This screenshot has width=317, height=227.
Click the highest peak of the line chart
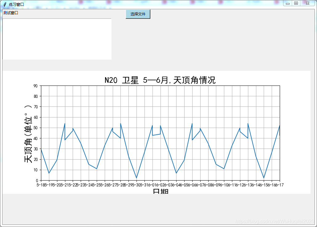(65, 123)
